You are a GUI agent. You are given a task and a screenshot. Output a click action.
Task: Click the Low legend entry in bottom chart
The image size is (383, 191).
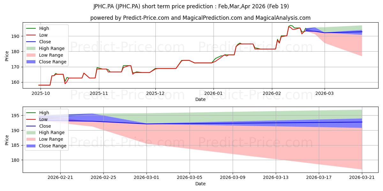tap(37, 119)
